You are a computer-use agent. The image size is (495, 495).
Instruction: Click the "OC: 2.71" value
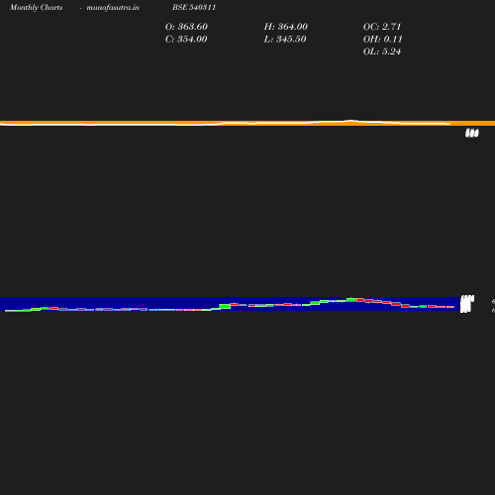point(382,27)
